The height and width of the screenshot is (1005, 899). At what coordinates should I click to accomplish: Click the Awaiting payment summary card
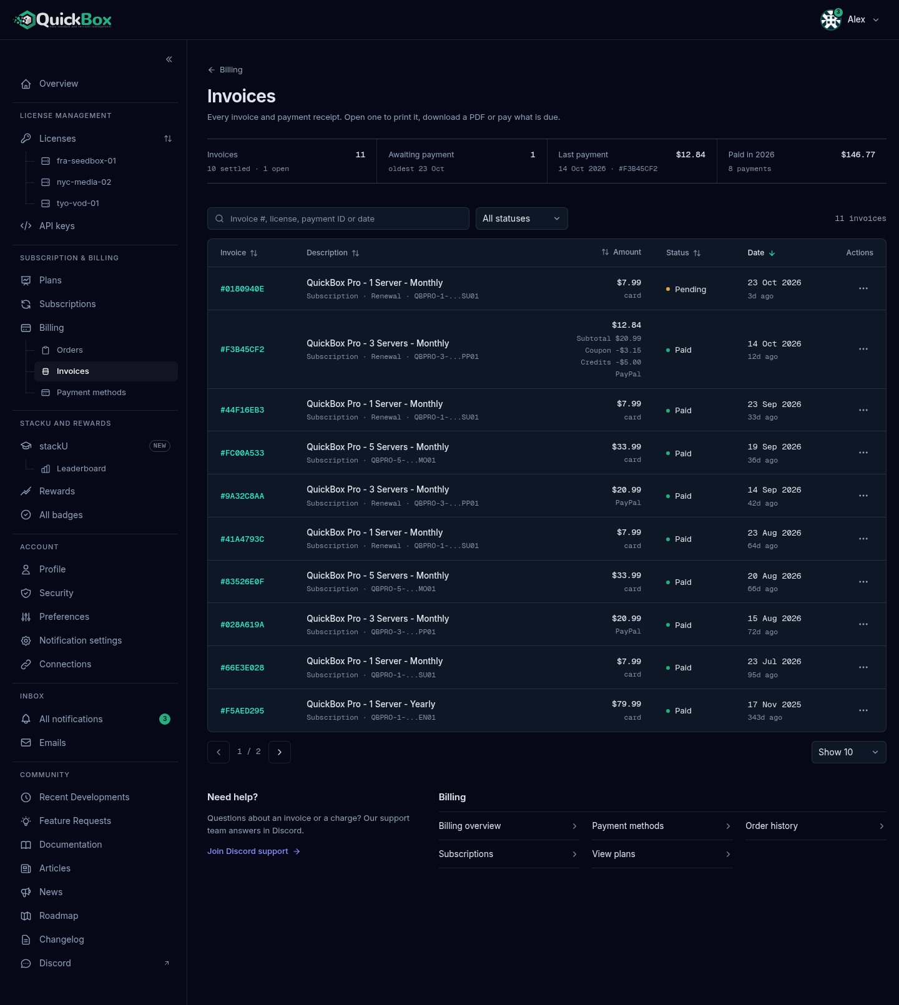point(462,161)
